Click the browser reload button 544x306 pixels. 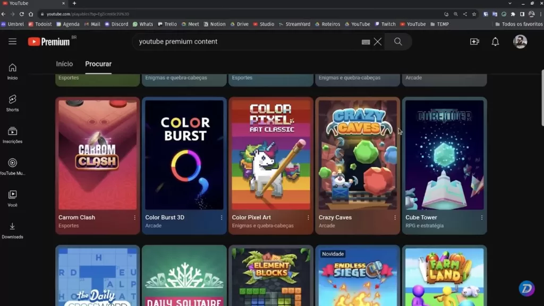(21, 14)
